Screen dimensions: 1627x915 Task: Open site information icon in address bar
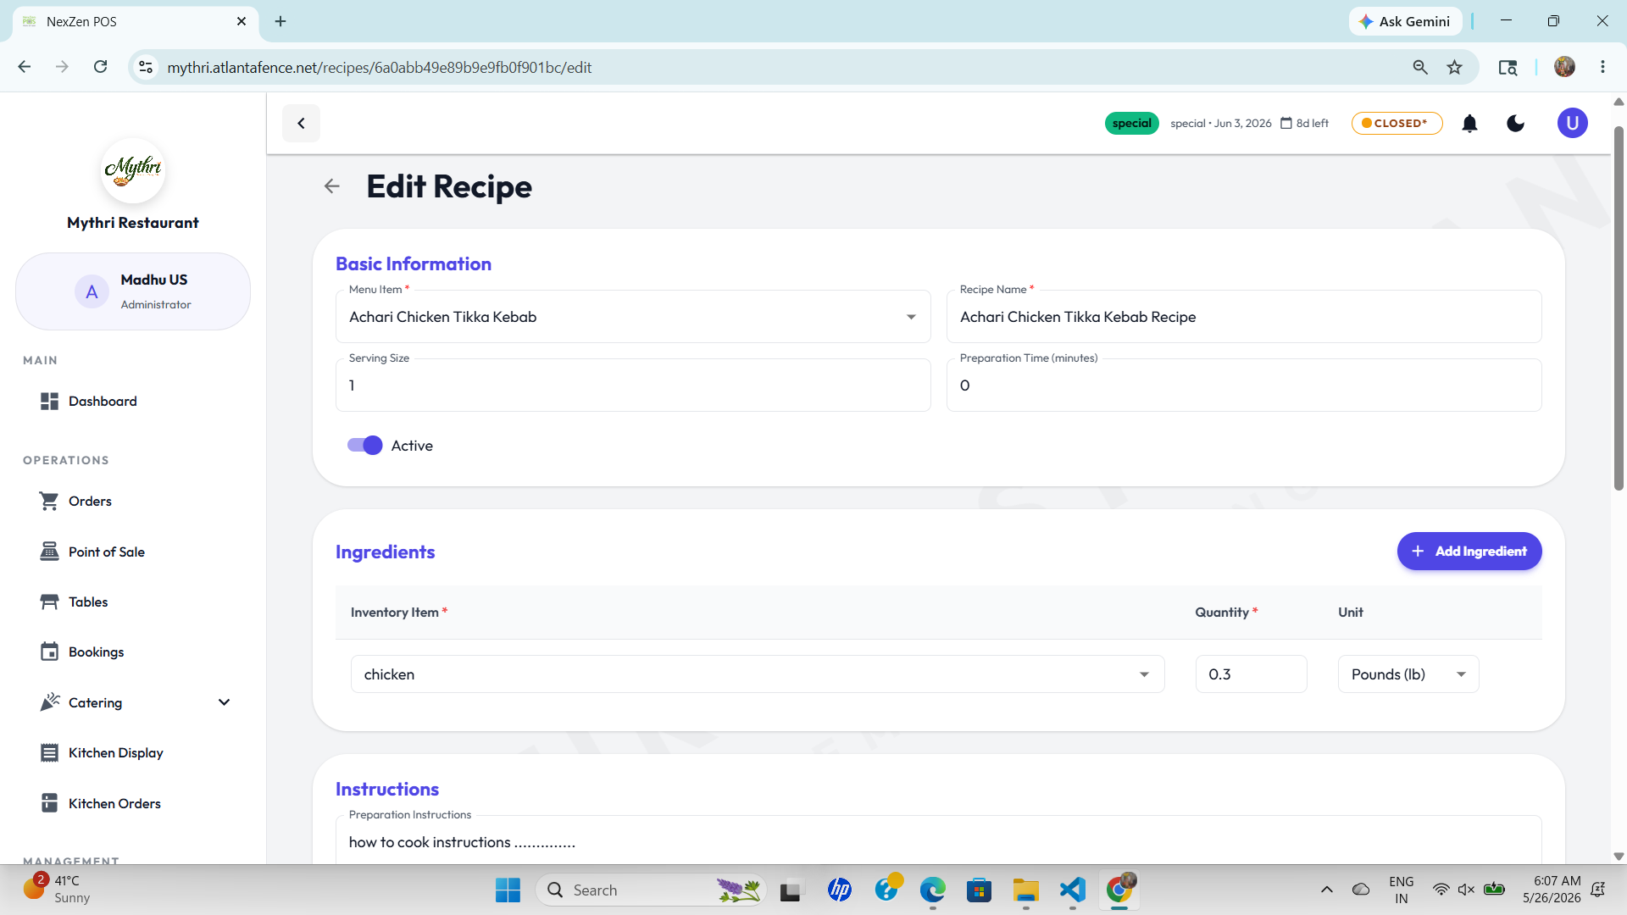pos(146,67)
